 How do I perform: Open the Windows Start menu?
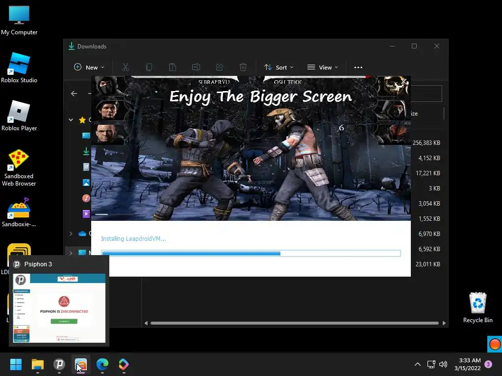coord(16,364)
